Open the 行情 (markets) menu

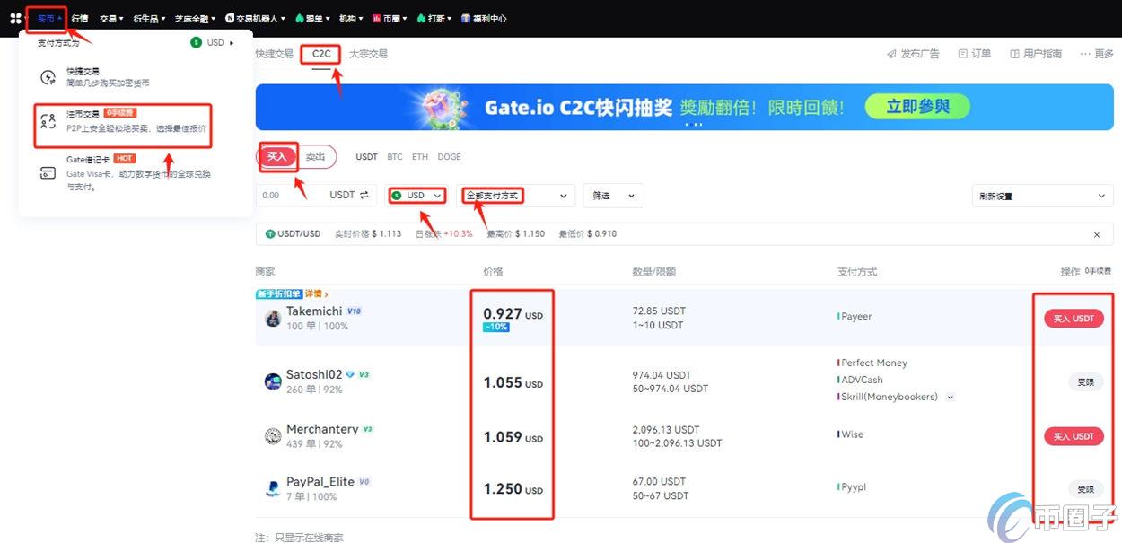tap(79, 18)
